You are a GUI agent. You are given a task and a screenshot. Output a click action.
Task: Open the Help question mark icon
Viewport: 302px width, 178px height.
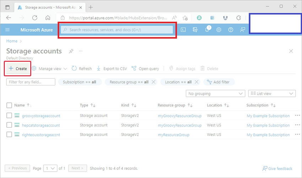click(231, 29)
